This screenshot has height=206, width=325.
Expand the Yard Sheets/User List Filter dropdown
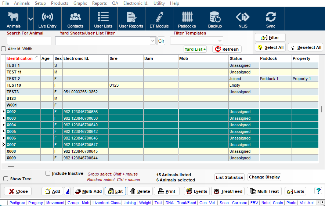coord(153,41)
